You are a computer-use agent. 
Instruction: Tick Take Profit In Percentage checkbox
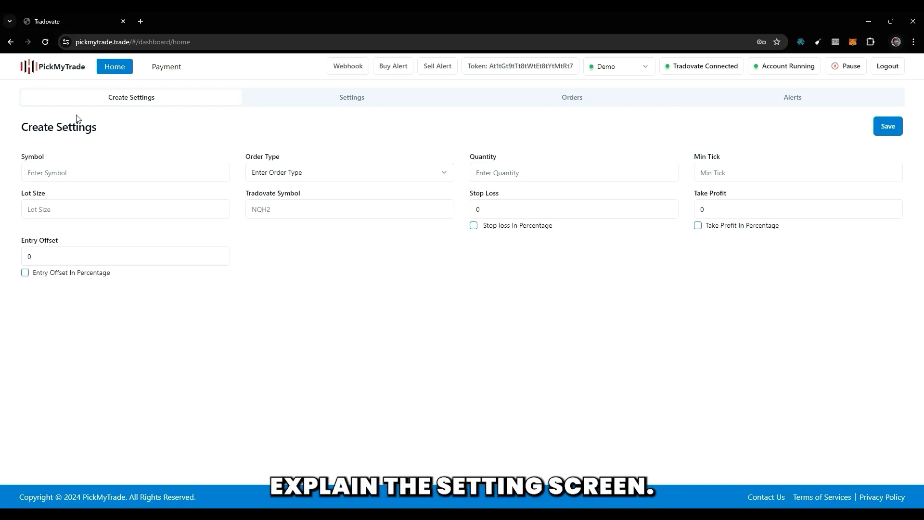[698, 225]
